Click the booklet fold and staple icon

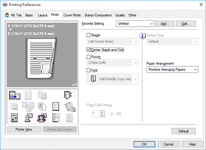[69, 95]
